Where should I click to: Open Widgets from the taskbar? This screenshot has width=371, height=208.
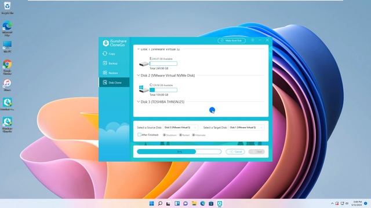coord(177,203)
